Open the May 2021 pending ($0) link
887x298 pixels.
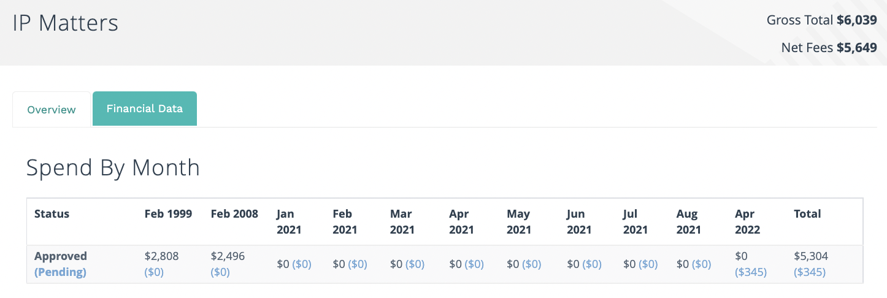pos(532,264)
